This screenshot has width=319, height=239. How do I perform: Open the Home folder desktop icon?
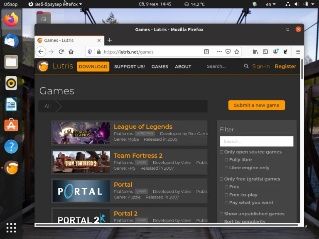pos(44,18)
